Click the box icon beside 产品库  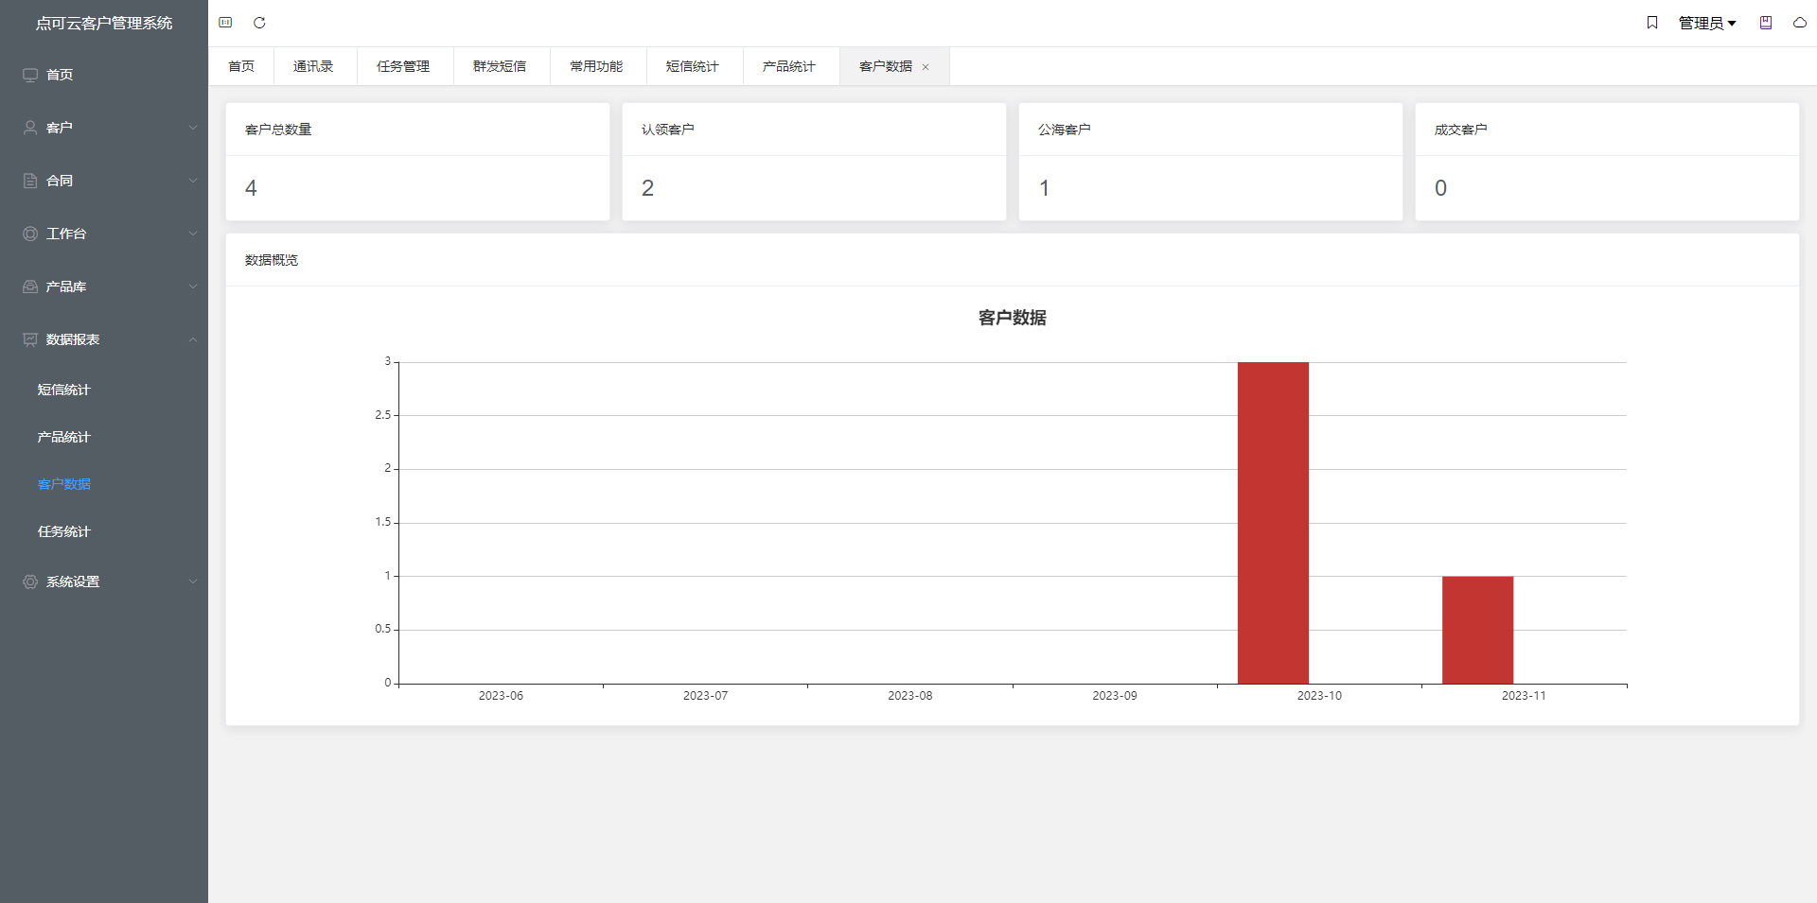click(30, 287)
